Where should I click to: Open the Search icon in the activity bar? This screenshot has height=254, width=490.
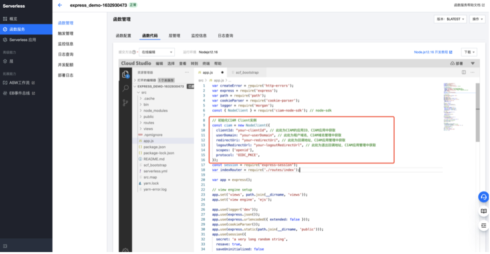pos(126,88)
